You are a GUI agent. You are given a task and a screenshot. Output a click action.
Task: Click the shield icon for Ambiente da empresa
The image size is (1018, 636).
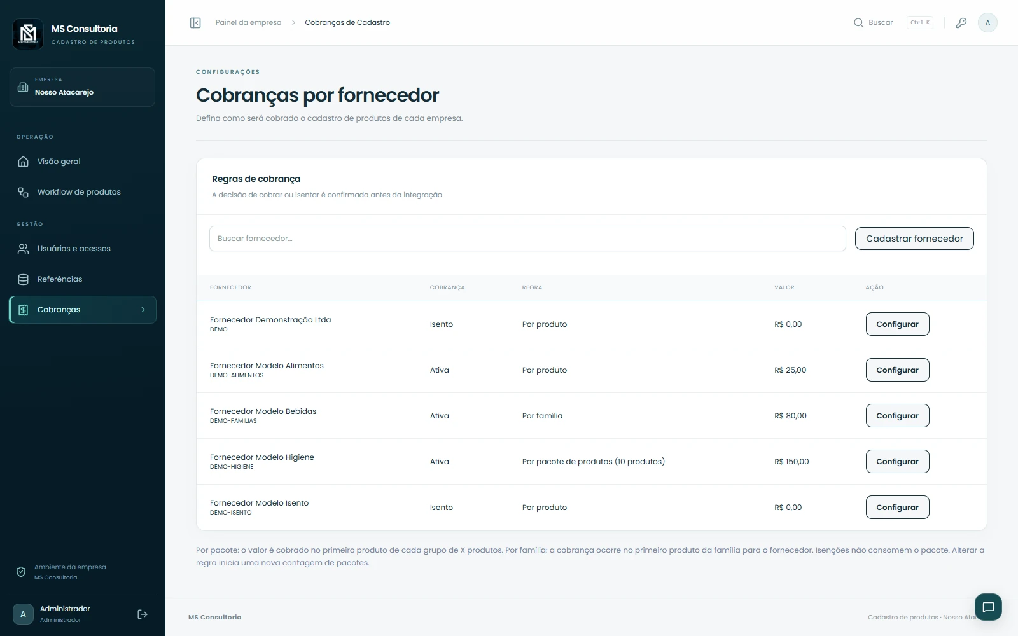tap(21, 572)
